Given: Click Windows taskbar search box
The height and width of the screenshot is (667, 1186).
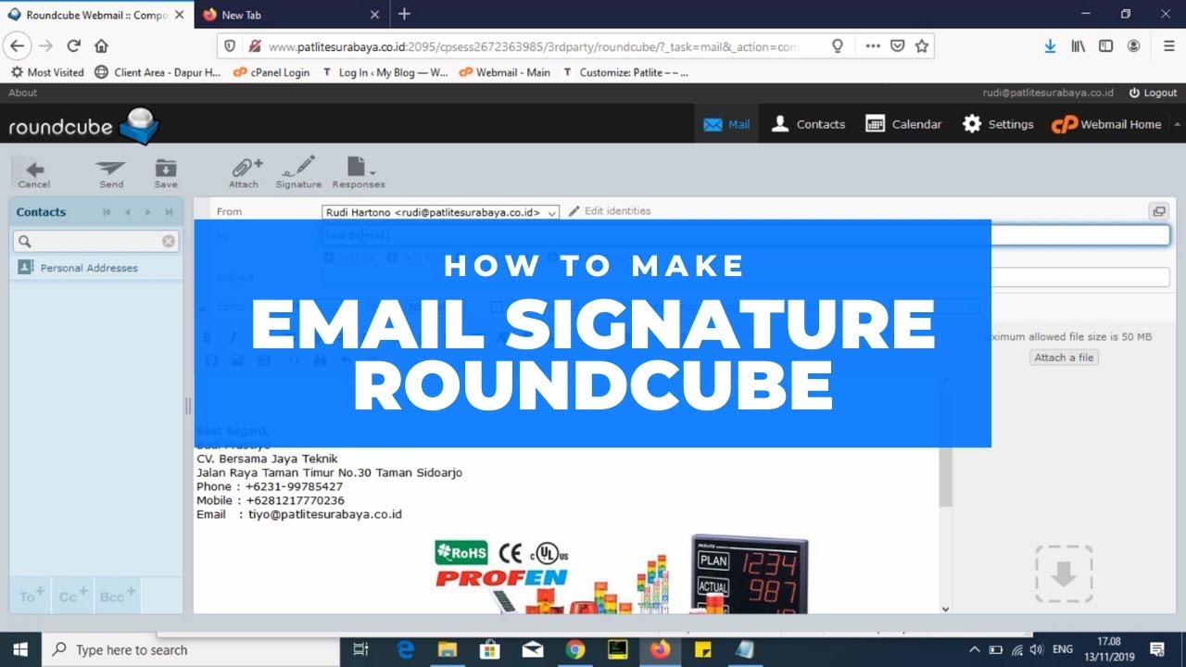Looking at the screenshot, I should pyautogui.click(x=193, y=650).
